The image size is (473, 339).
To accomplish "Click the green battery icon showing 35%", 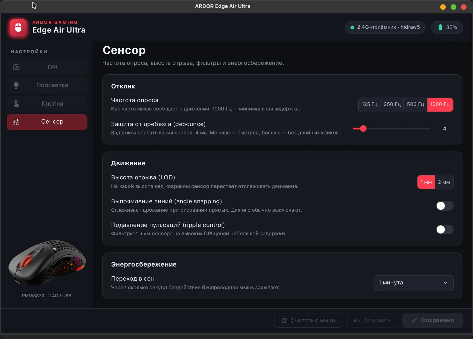I will [440, 27].
